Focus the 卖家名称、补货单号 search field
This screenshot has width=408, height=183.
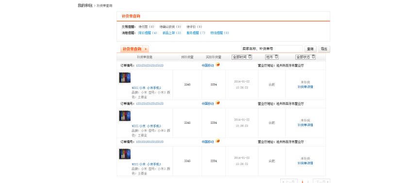coord(272,49)
